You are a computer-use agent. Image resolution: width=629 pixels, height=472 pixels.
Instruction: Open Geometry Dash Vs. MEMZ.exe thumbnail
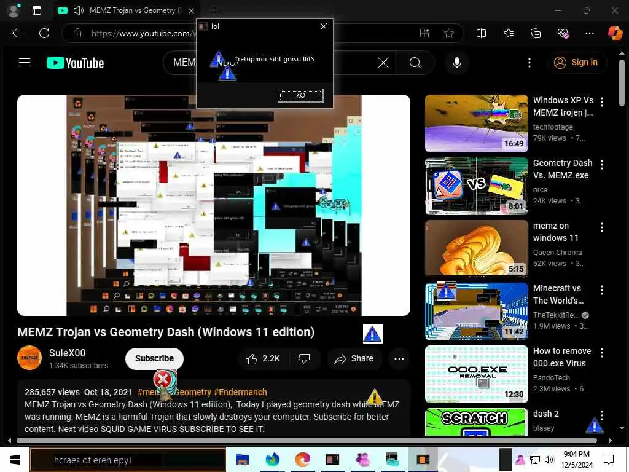[477, 186]
